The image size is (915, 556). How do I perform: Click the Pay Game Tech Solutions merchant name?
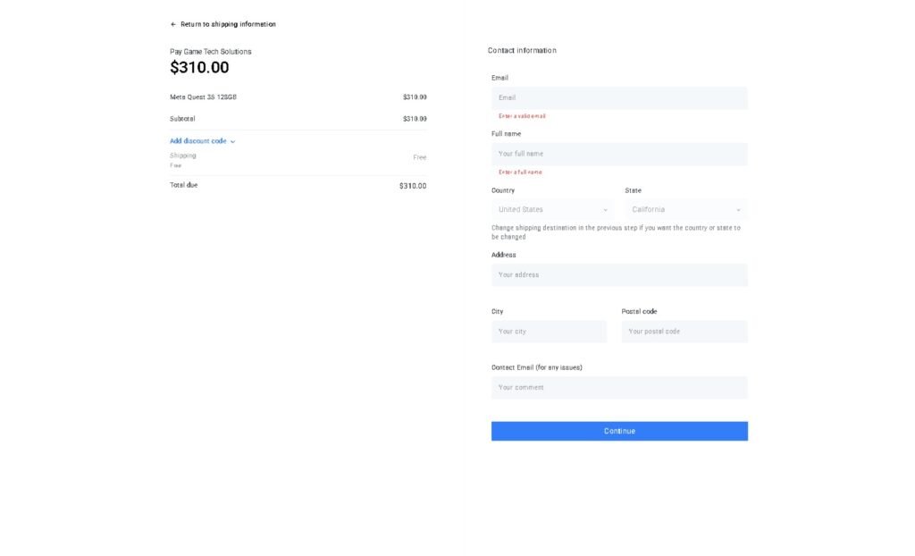point(211,51)
